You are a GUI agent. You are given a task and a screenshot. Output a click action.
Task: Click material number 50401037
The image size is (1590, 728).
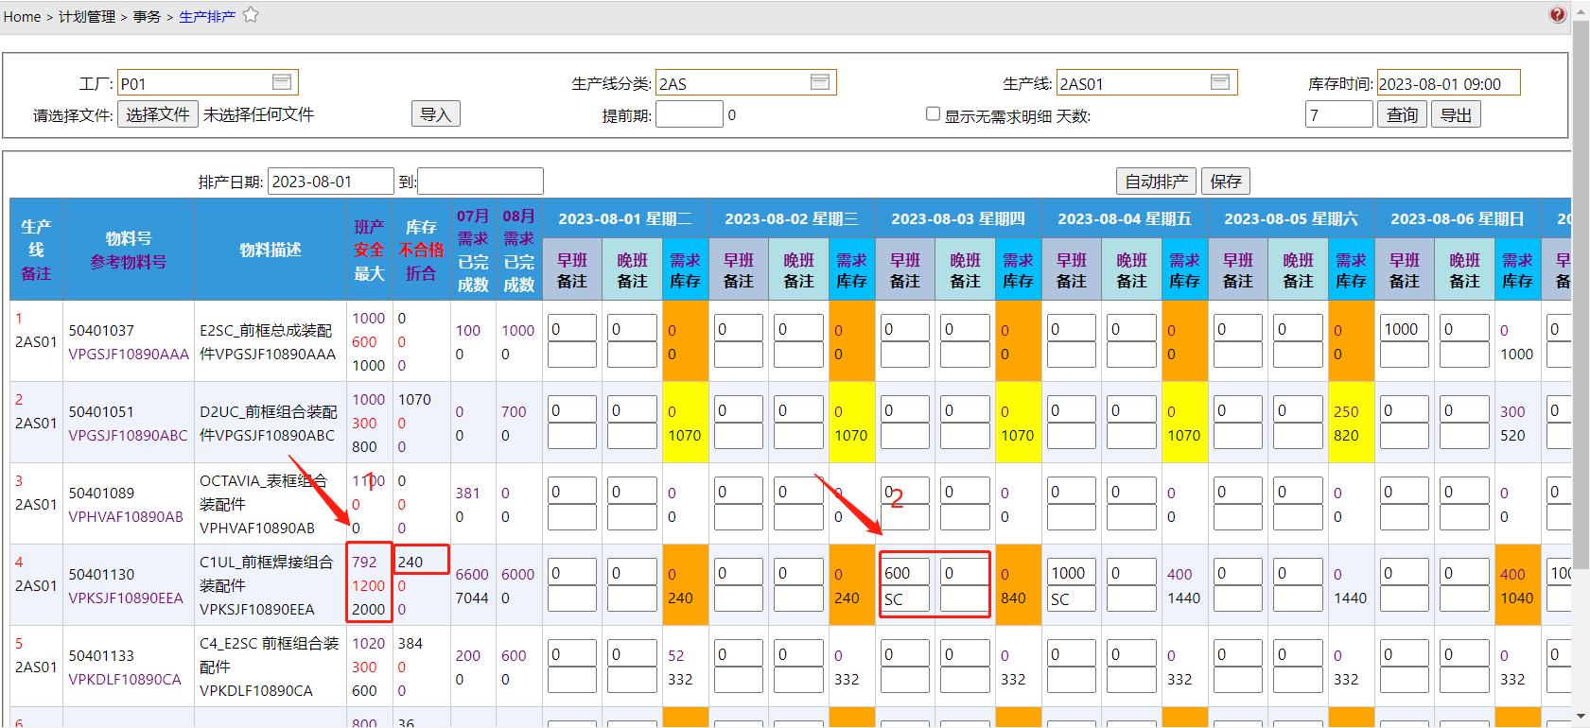coord(101,330)
